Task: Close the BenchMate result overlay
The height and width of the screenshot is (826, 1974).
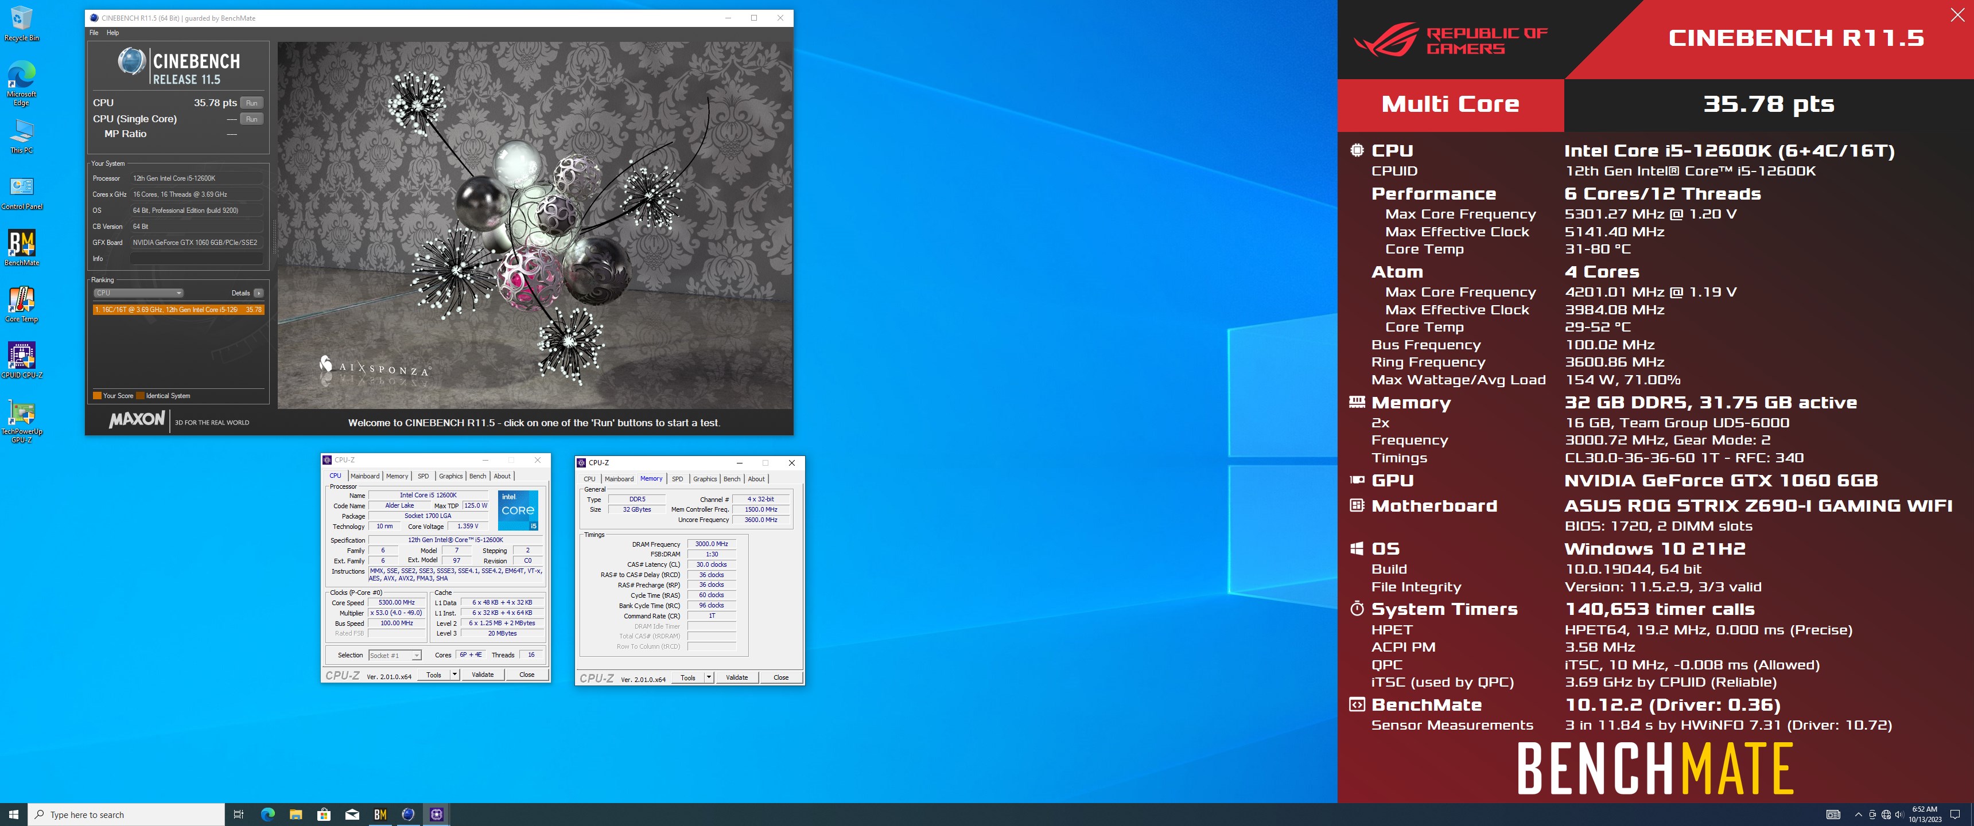Action: click(1956, 15)
